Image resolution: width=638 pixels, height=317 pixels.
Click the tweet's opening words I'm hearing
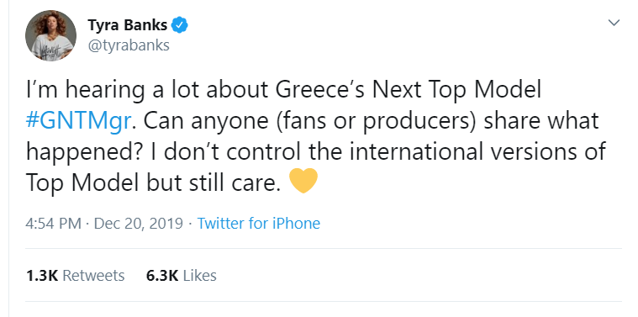coord(85,91)
